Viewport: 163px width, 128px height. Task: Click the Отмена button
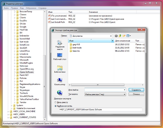(136, 94)
